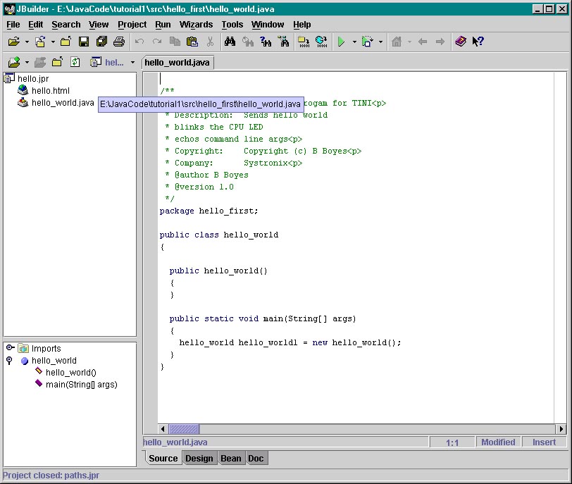Expand the Imports node in structure pane

[x=10, y=348]
